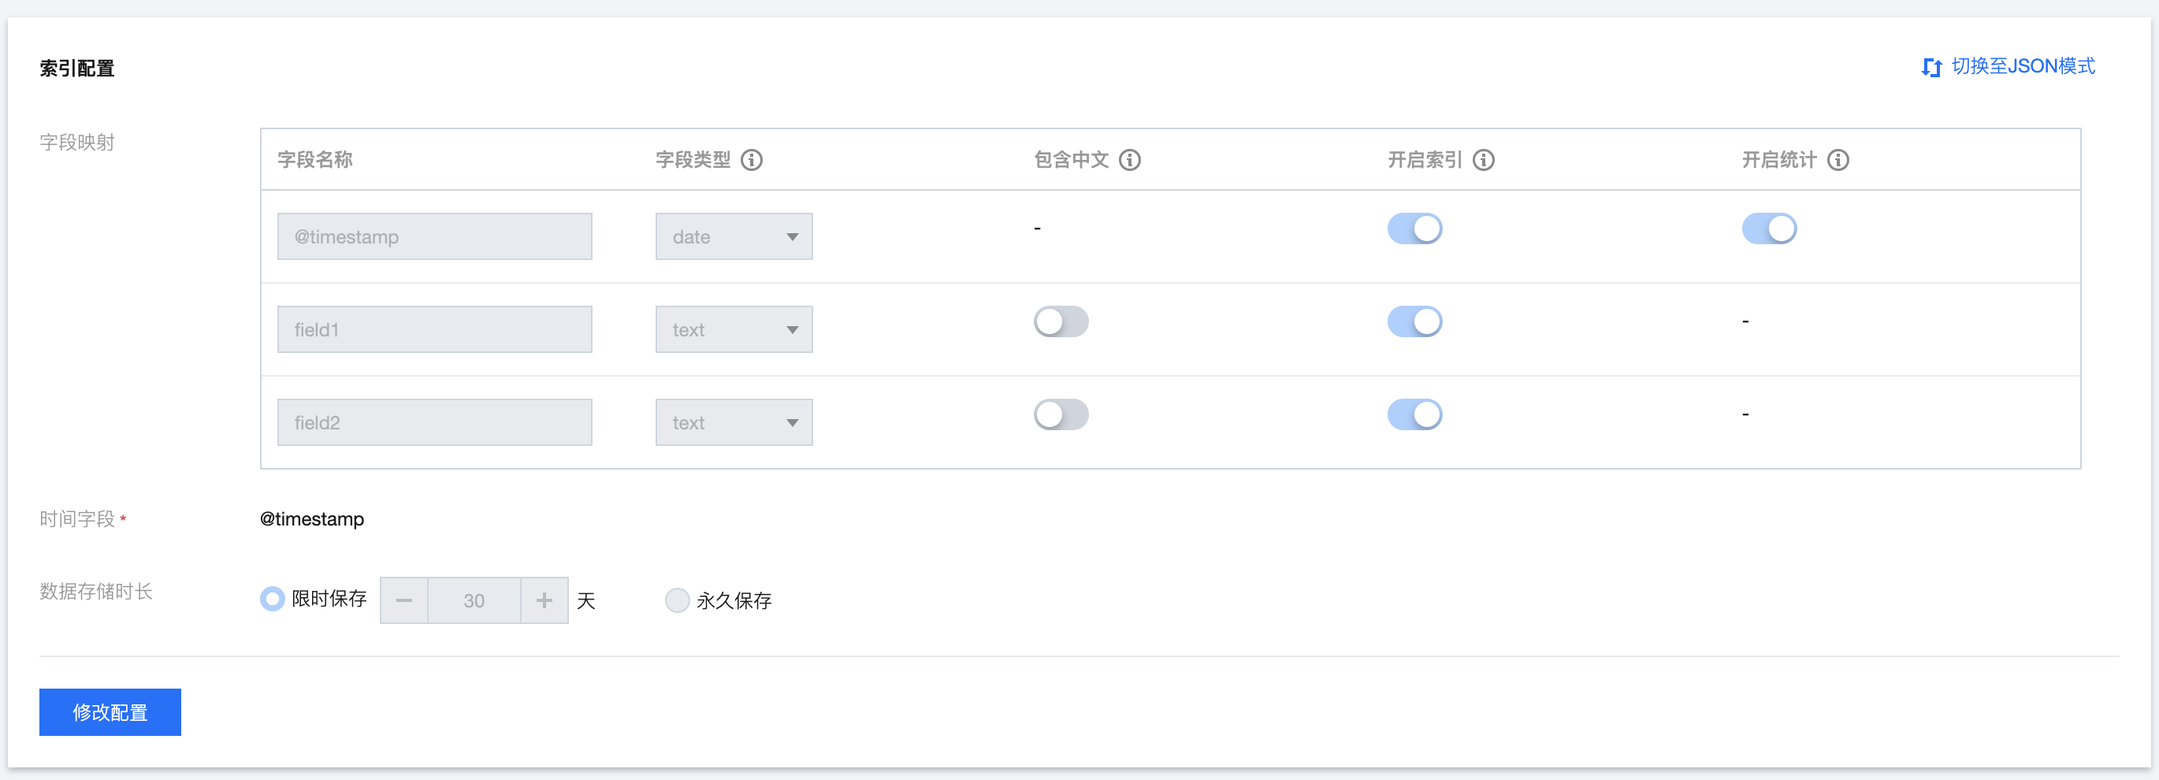Screen dimensions: 2159x780
Task: Click the field1 name input field
Action: pos(434,330)
